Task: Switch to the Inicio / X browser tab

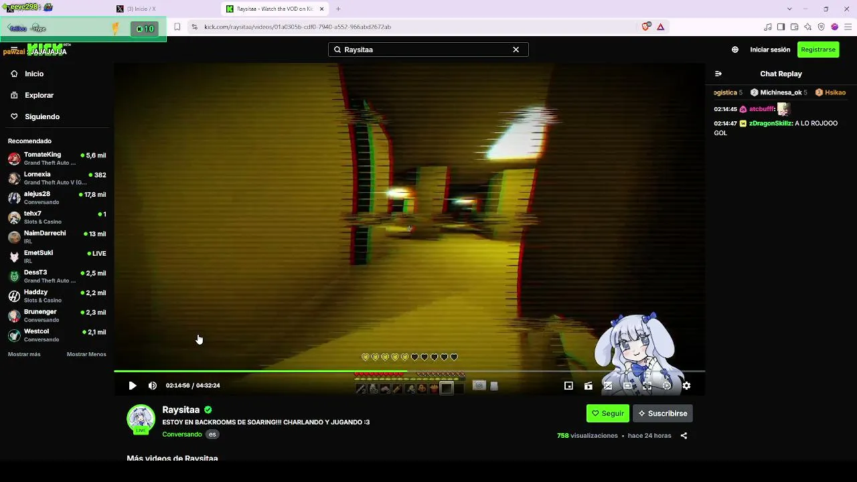Action: point(164,9)
